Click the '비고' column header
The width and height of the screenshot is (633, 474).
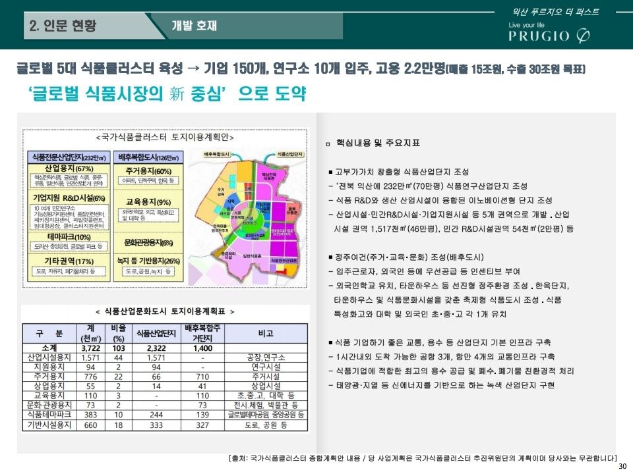(x=266, y=333)
